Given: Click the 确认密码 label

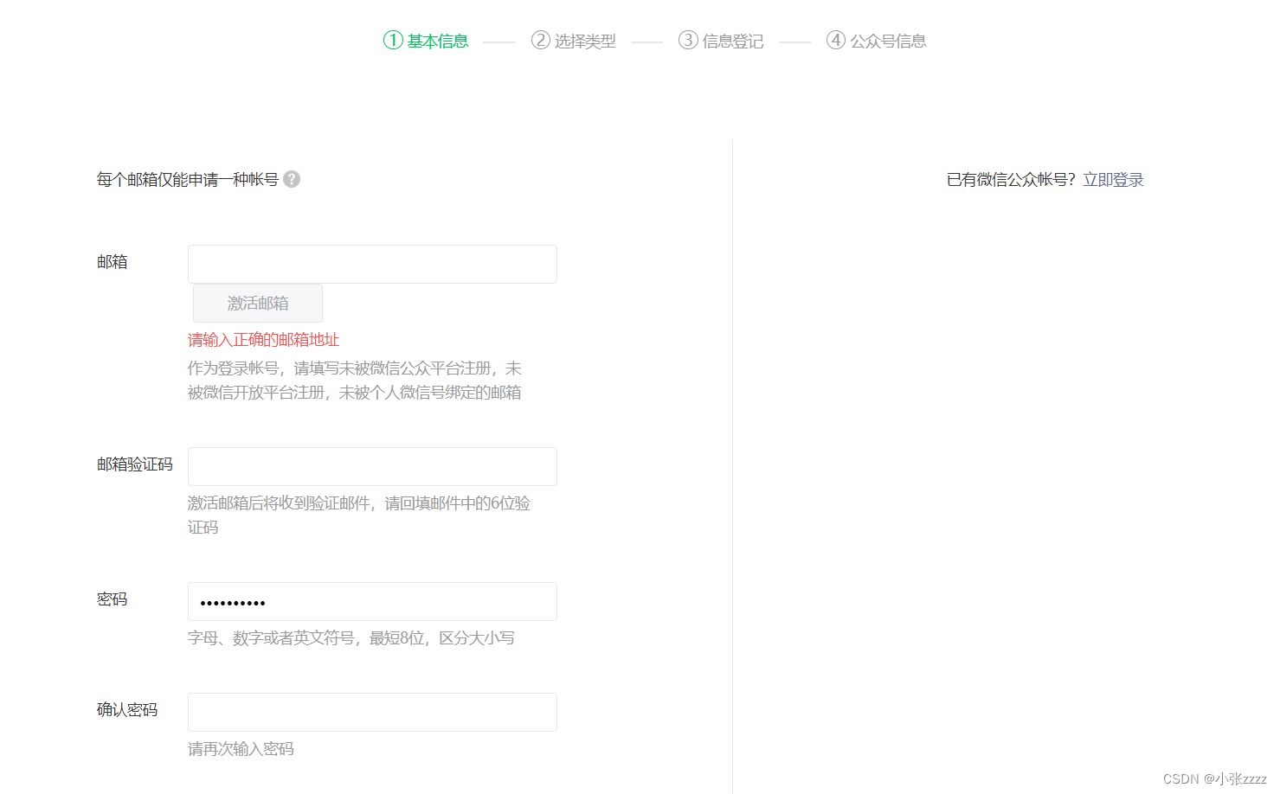Looking at the screenshot, I should tap(127, 710).
